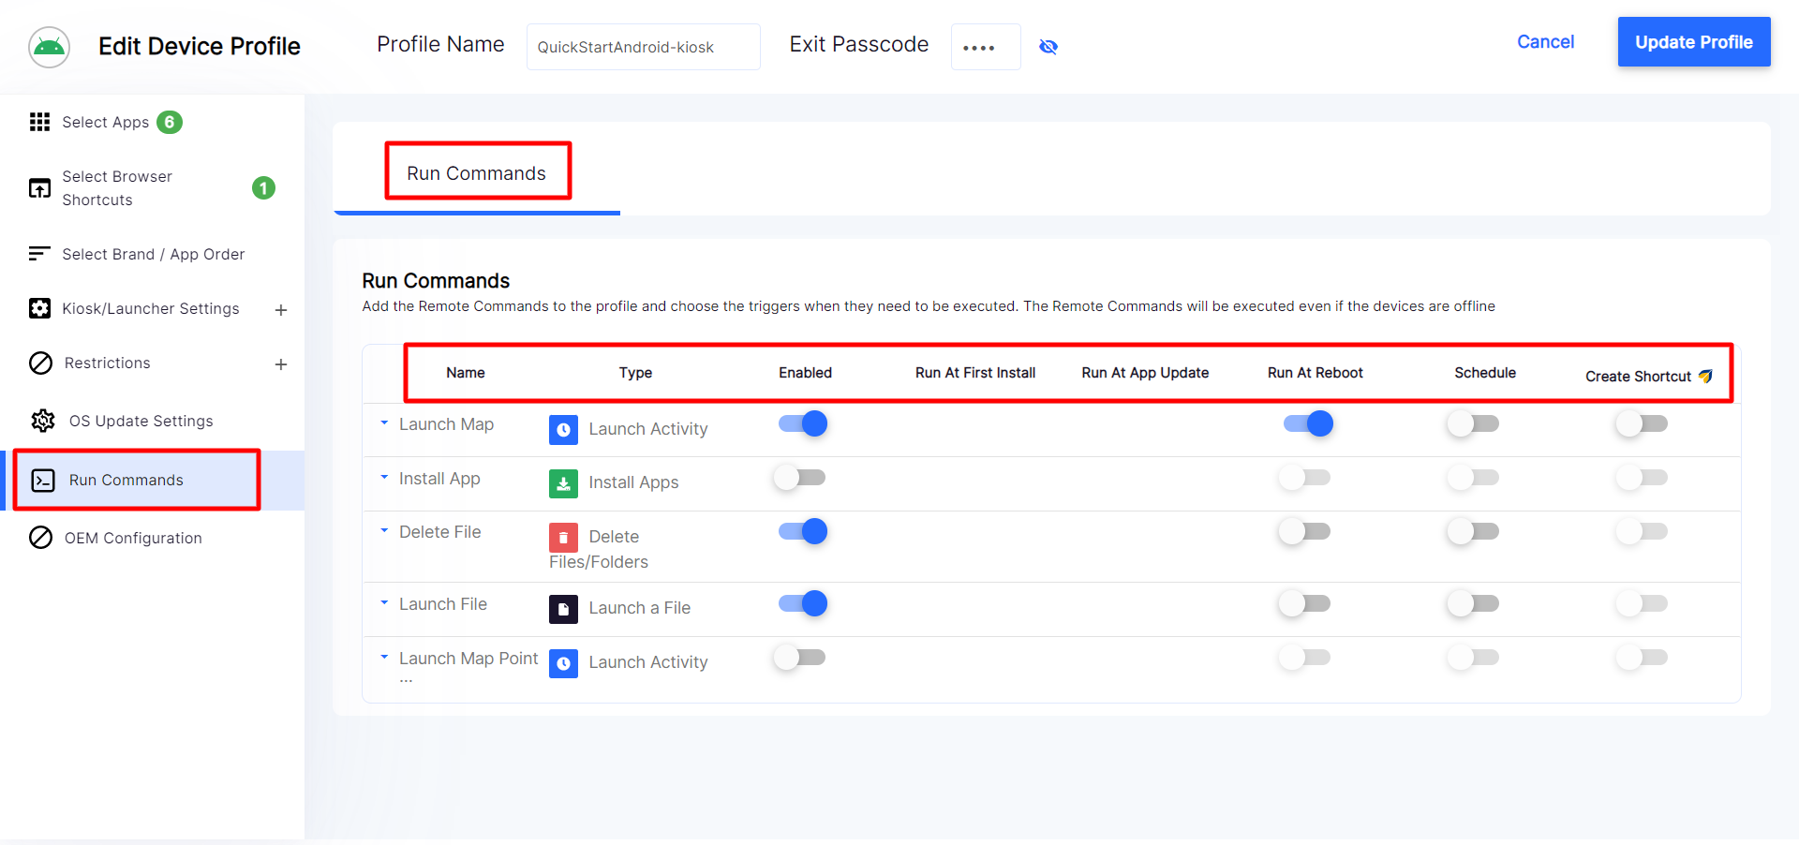The width and height of the screenshot is (1799, 845).
Task: Click the Cancel link
Action: click(x=1545, y=42)
